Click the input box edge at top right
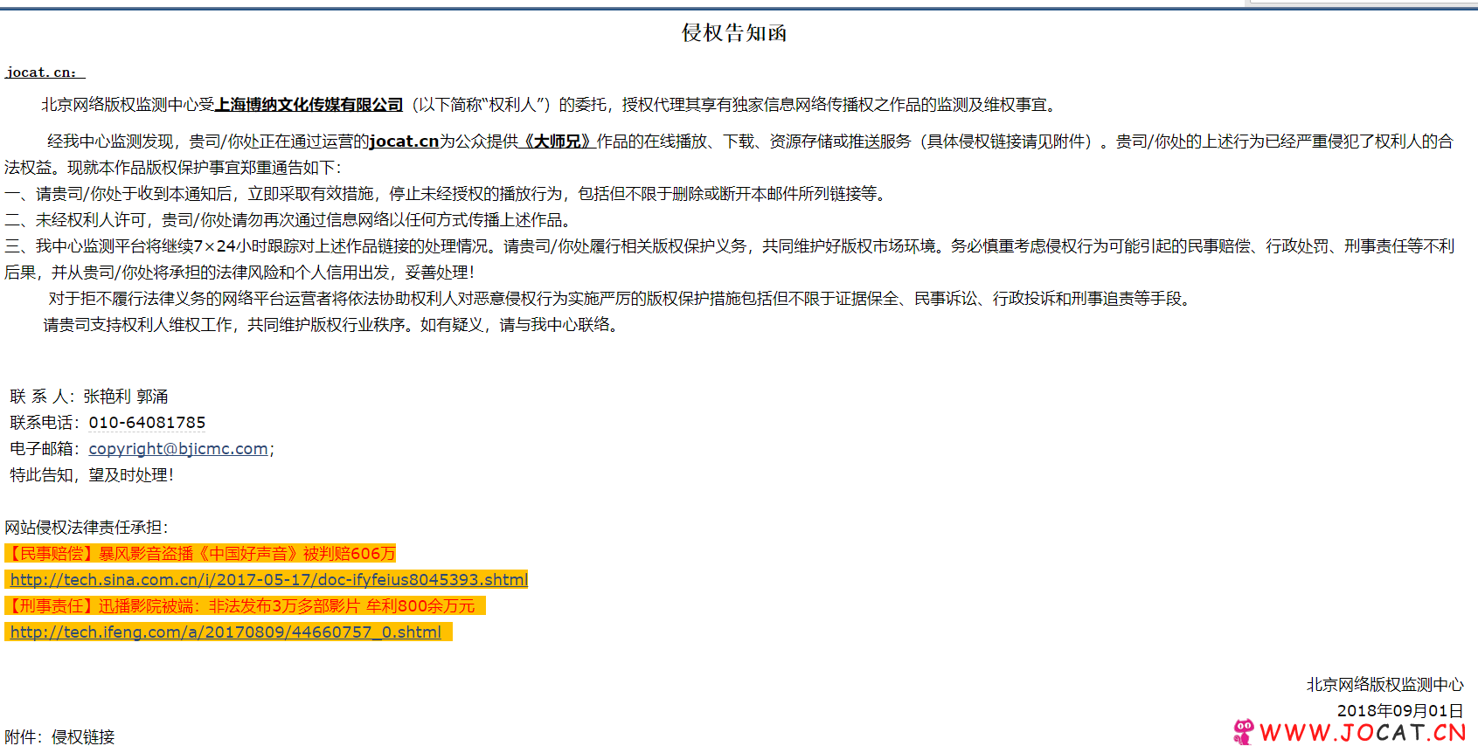The width and height of the screenshot is (1478, 746). click(1364, 2)
